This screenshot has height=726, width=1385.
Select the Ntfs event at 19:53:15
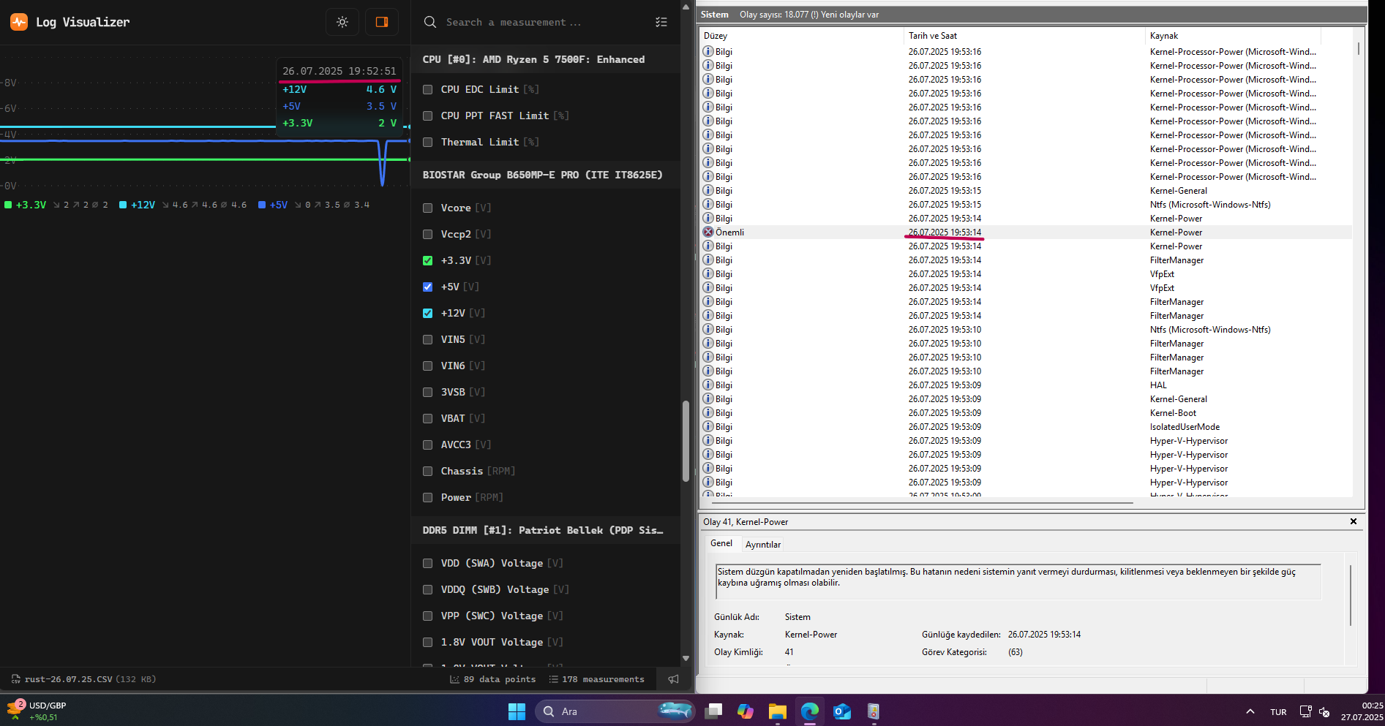(1024, 204)
